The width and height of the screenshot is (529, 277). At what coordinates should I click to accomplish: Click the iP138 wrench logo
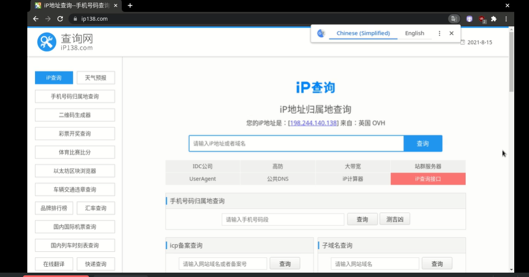click(x=47, y=42)
